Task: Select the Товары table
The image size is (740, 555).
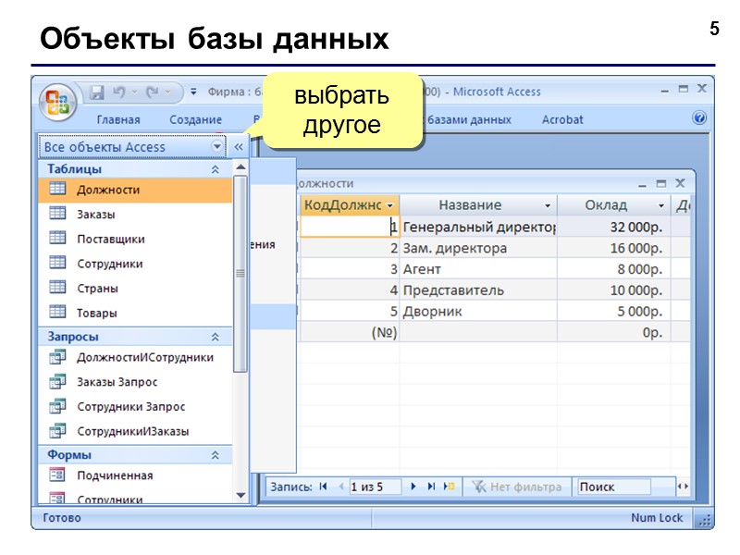Action: [x=135, y=313]
